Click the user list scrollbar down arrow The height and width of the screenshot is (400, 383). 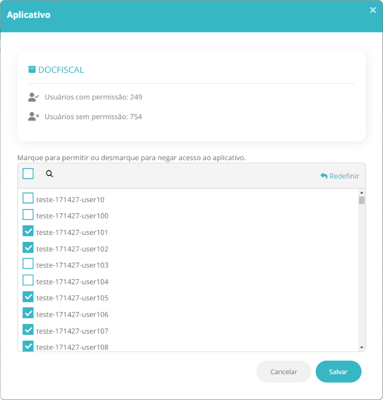[362, 348]
